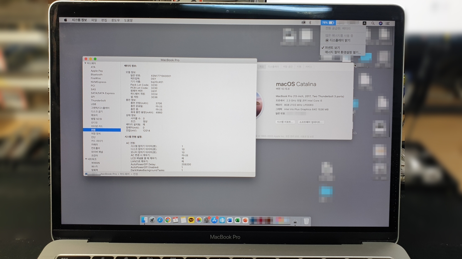This screenshot has height=259, width=462.
Task: Select 메모리 in sidebar
Action: (94, 115)
